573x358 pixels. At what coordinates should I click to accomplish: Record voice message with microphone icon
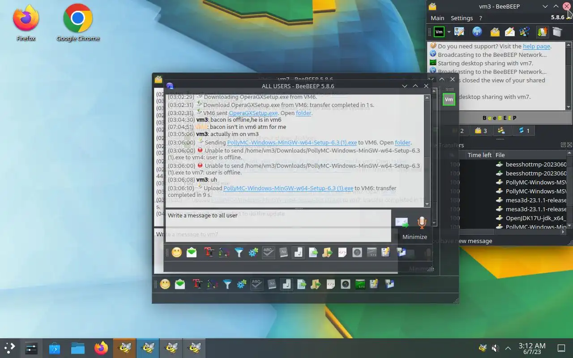coord(421,222)
